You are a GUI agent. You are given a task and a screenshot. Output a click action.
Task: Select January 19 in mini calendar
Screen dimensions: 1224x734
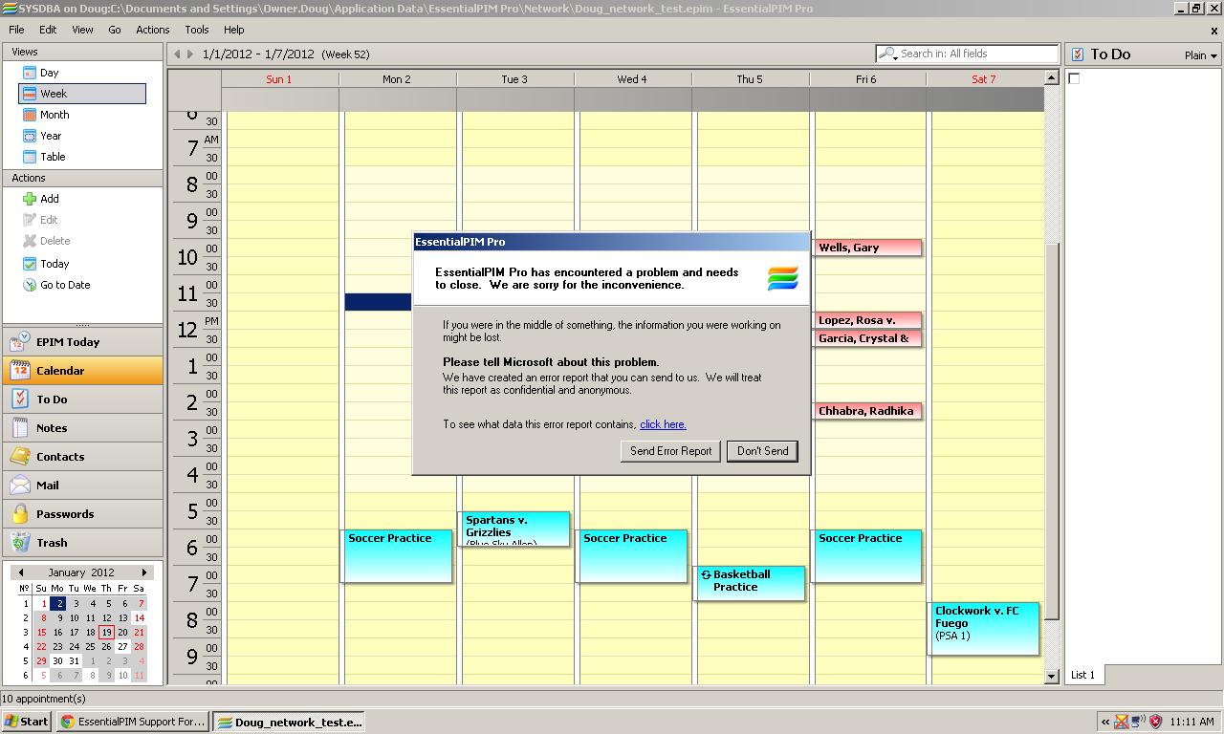(x=106, y=633)
